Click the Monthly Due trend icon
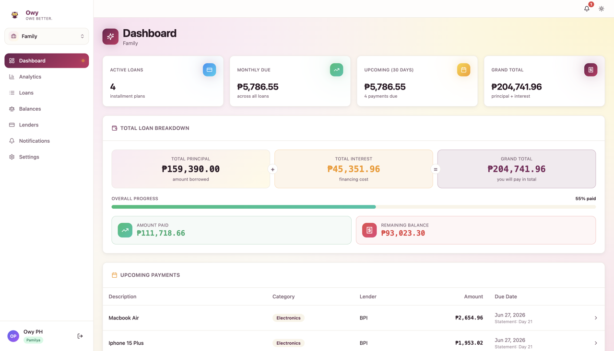 pos(336,70)
